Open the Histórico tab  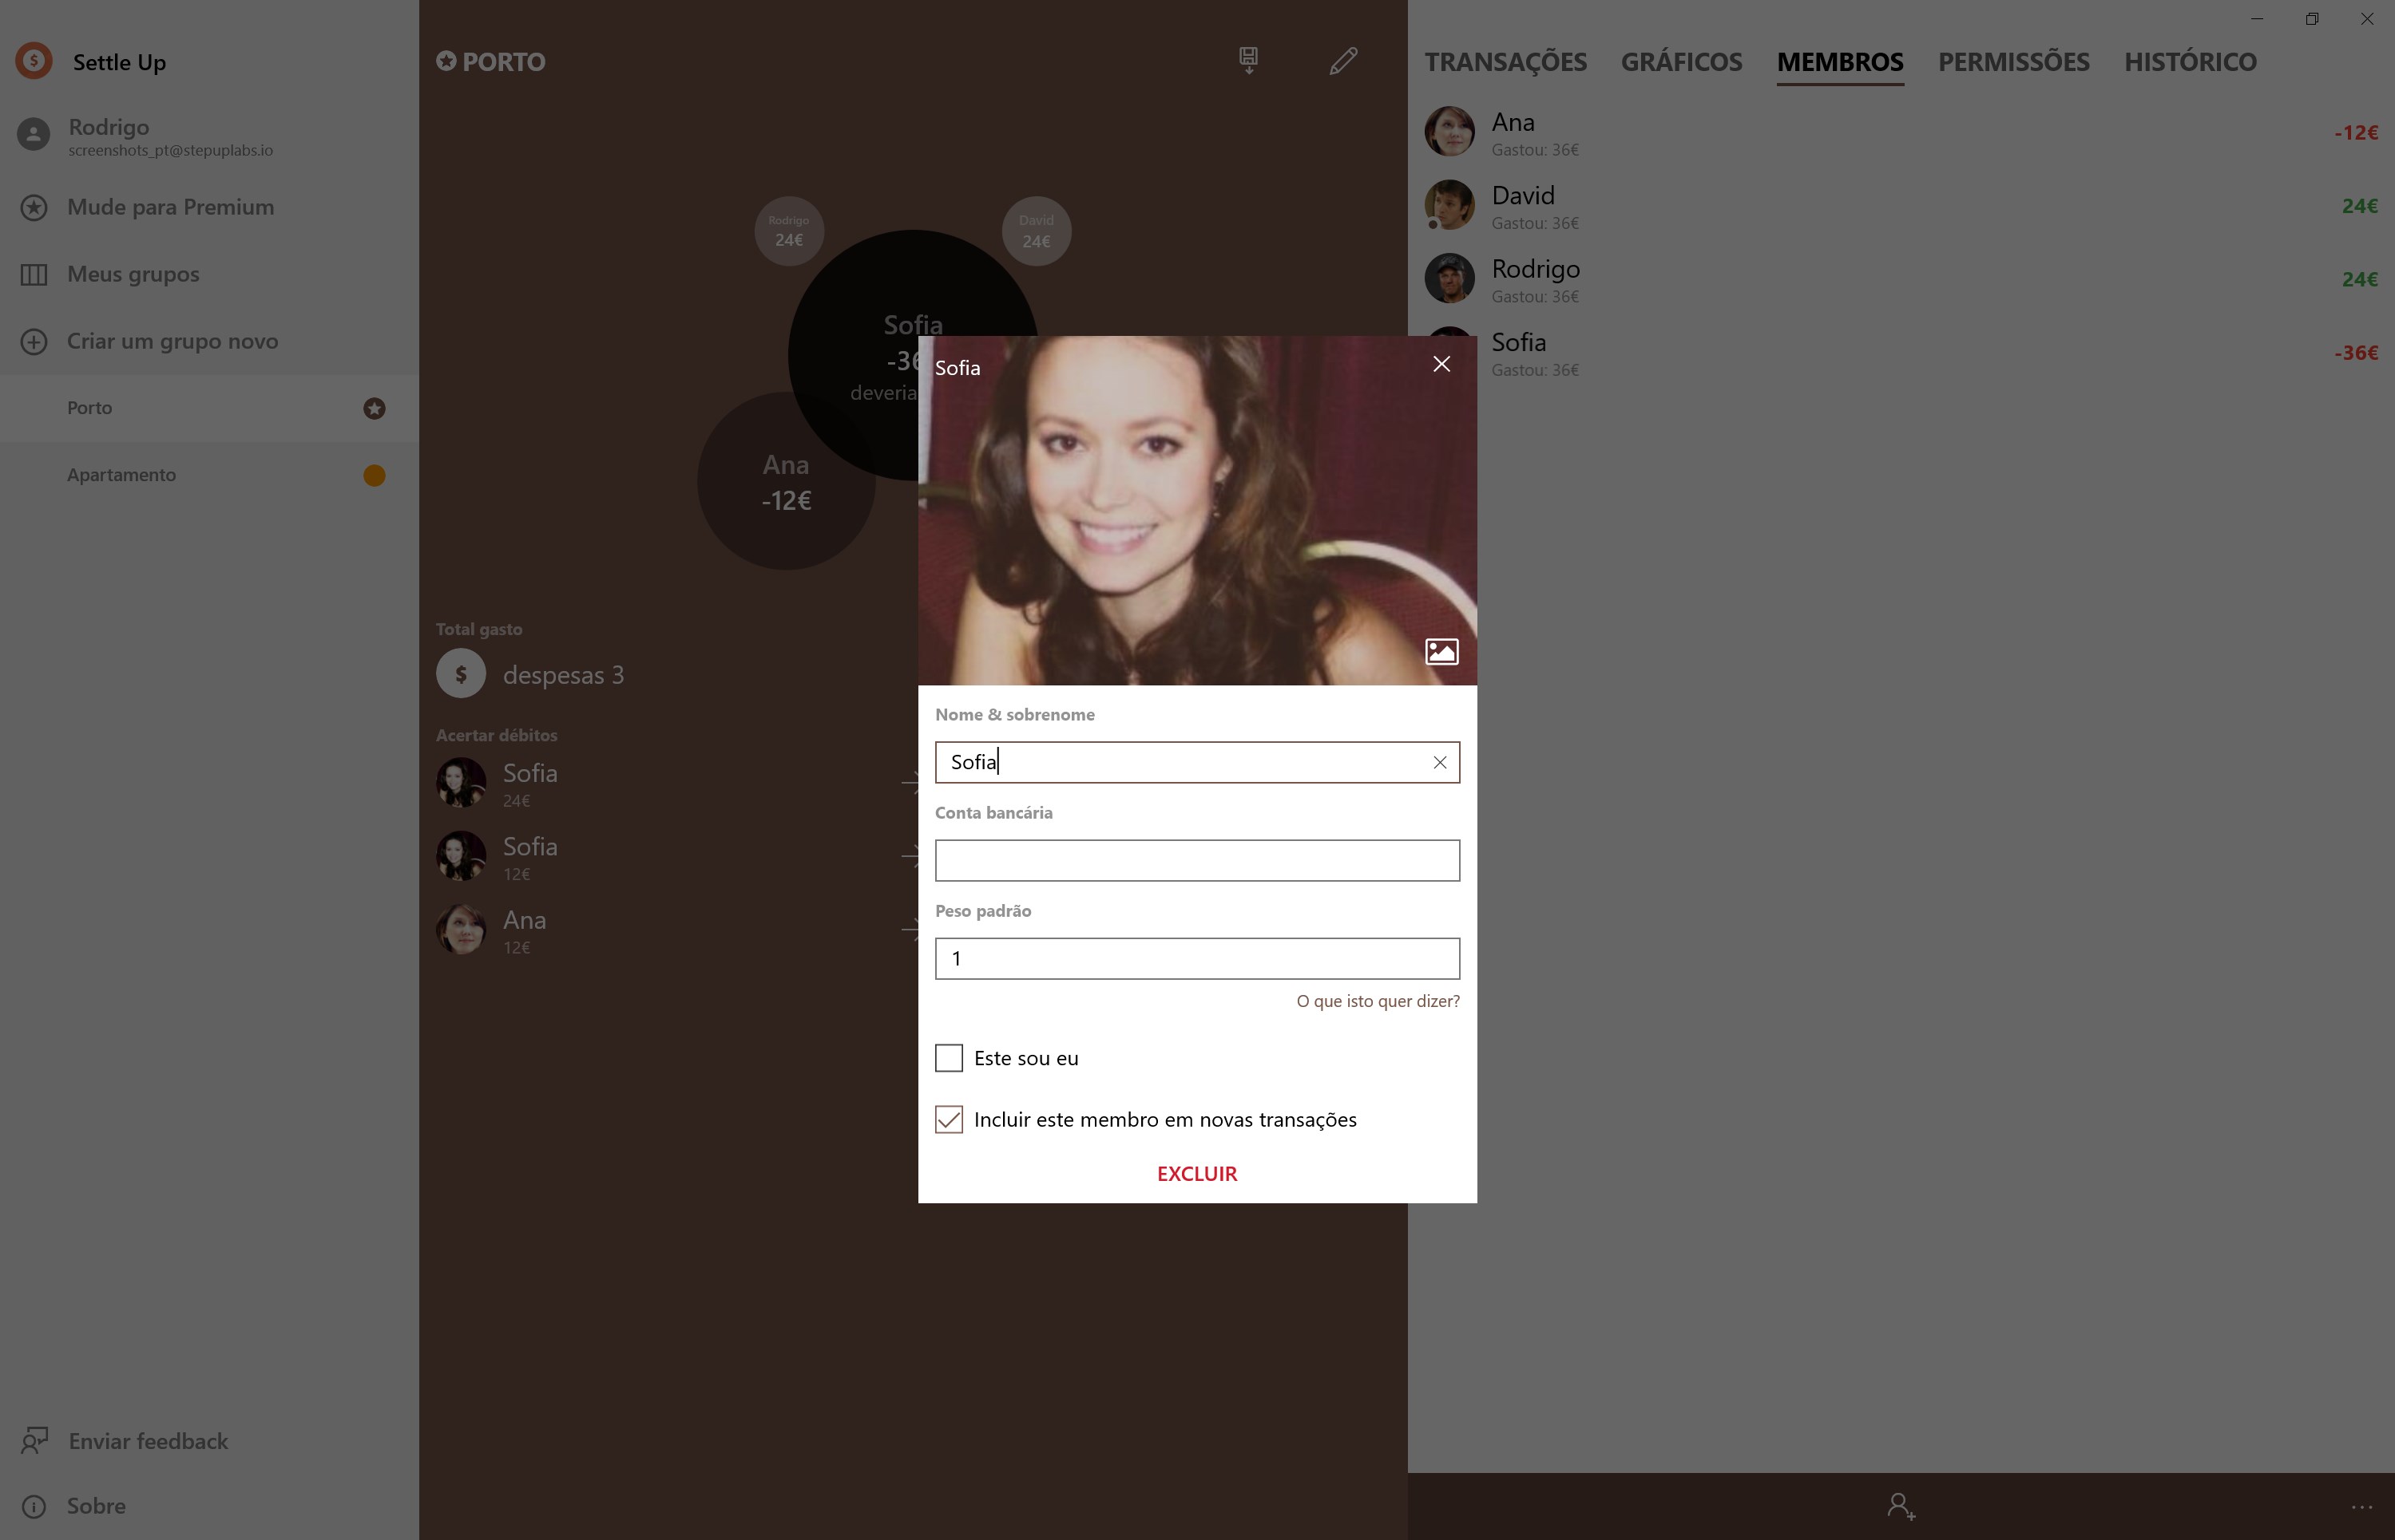point(2190,62)
